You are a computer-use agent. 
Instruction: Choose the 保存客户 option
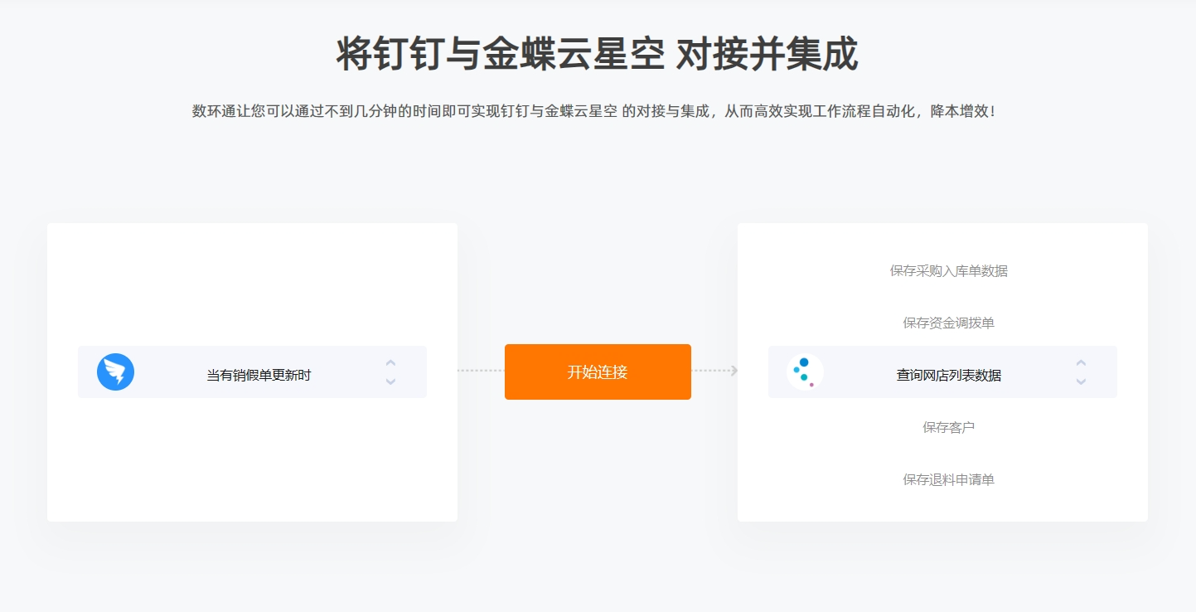pyautogui.click(x=949, y=427)
